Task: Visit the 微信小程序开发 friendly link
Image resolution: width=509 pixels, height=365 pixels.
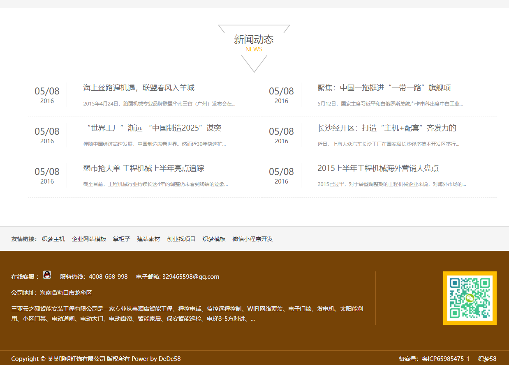Action: point(252,239)
